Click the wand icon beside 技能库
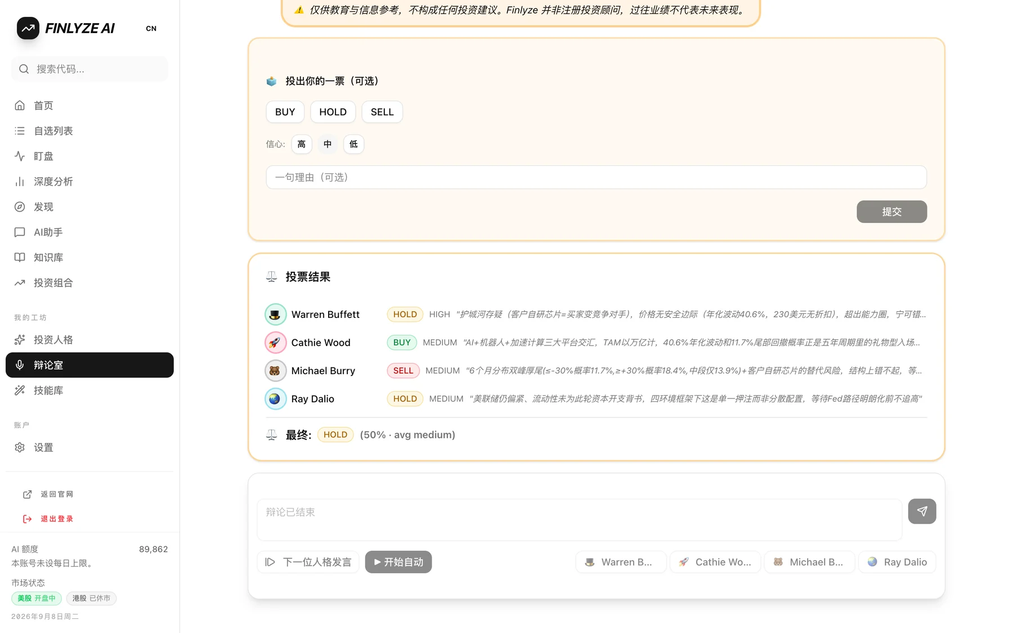 pos(20,390)
